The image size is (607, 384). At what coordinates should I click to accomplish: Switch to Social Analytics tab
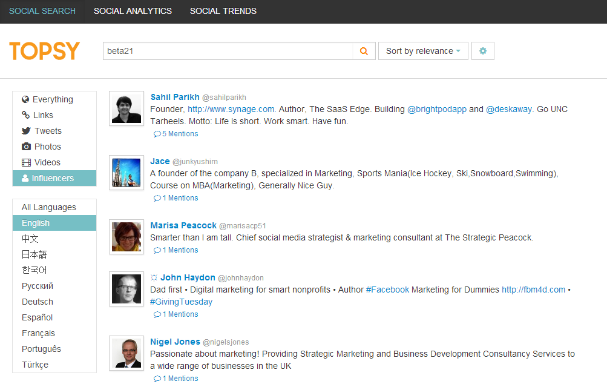tap(133, 11)
